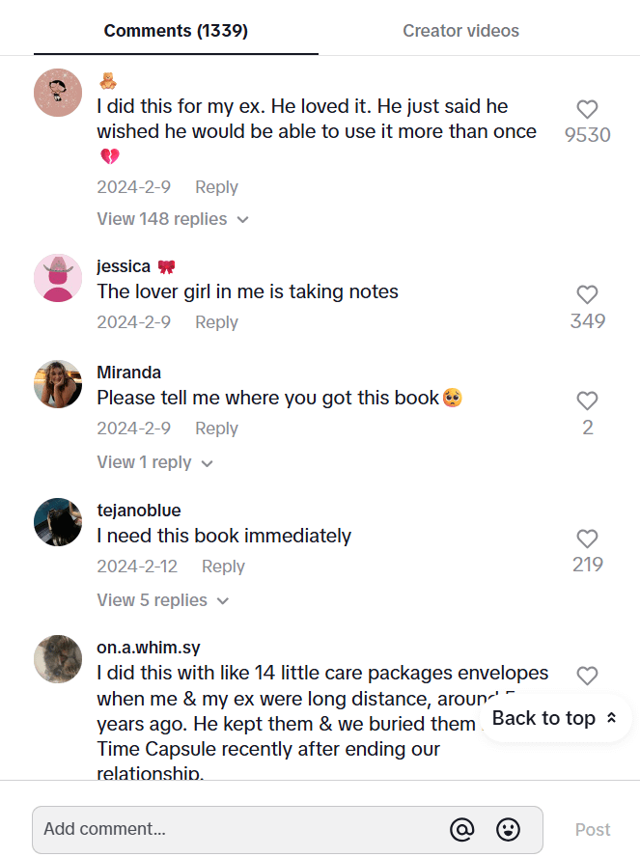Screen dimensions: 640x857
Task: Open on.a.whim.sy's profile avatar
Action: coord(58,659)
